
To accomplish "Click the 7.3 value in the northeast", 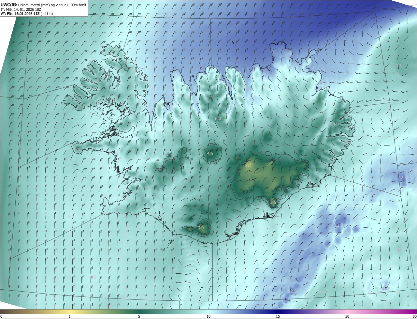I will pyautogui.click(x=398, y=66).
